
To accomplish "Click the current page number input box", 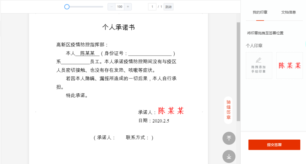I will tap(152, 7).
